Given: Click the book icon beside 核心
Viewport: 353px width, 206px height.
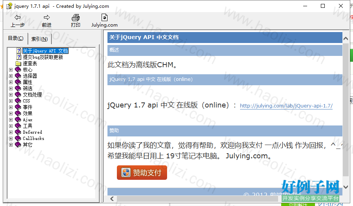Looking at the screenshot, I should pyautogui.click(x=18, y=70).
